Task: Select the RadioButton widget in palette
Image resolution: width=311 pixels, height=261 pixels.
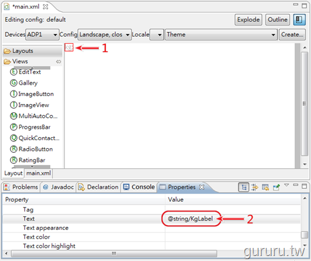Action: point(31,149)
